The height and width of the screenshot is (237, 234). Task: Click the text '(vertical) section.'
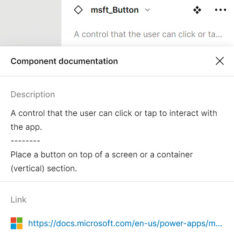point(44,169)
